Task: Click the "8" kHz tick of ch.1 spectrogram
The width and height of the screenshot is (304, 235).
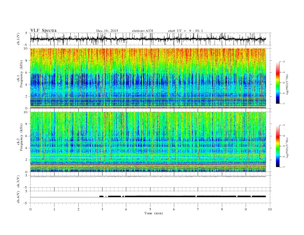Action: click(27, 61)
